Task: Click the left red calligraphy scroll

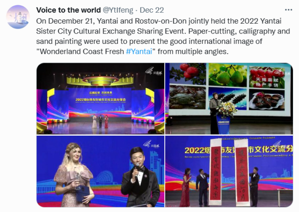Action: click(215, 172)
